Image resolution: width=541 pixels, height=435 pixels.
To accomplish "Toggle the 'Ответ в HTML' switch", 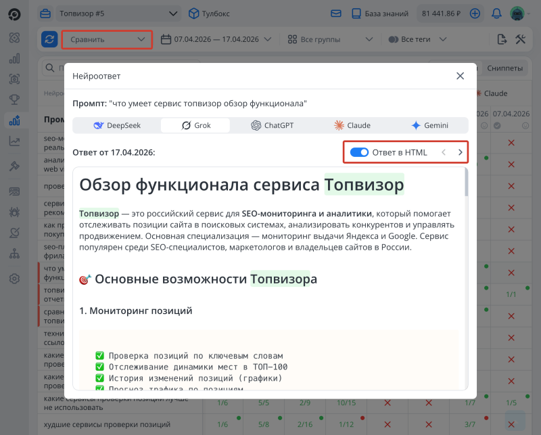I will coord(359,152).
